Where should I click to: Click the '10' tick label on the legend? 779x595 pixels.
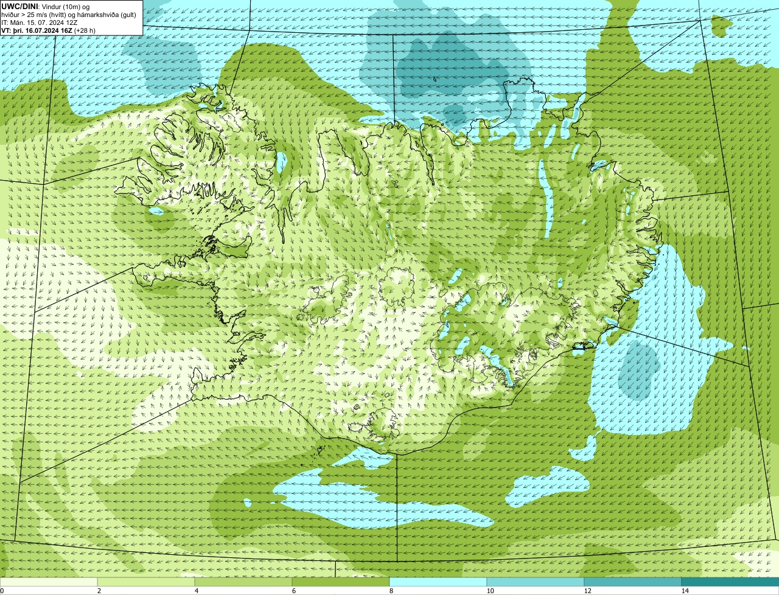[x=490, y=591]
